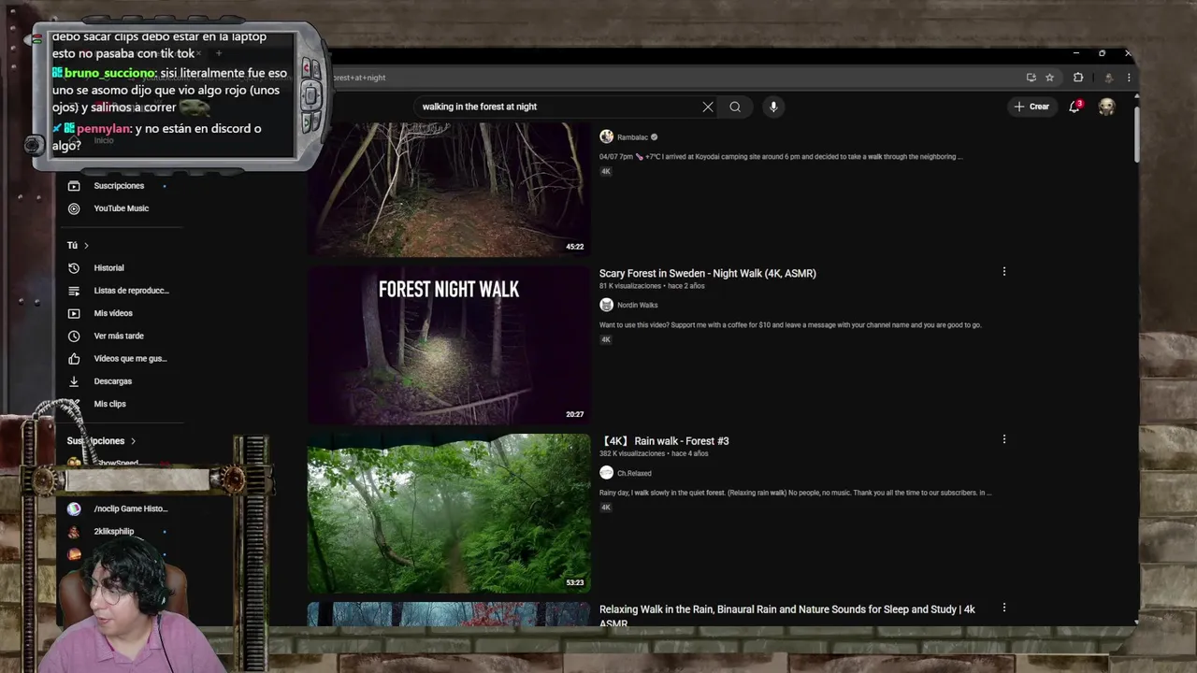Image resolution: width=1197 pixels, height=673 pixels.
Task: Click the Nordin Walks channel avatar
Action: [606, 305]
